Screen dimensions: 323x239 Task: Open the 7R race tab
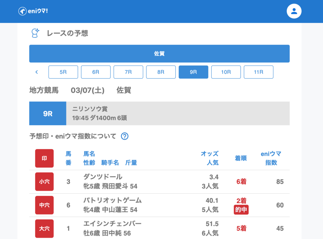128,72
